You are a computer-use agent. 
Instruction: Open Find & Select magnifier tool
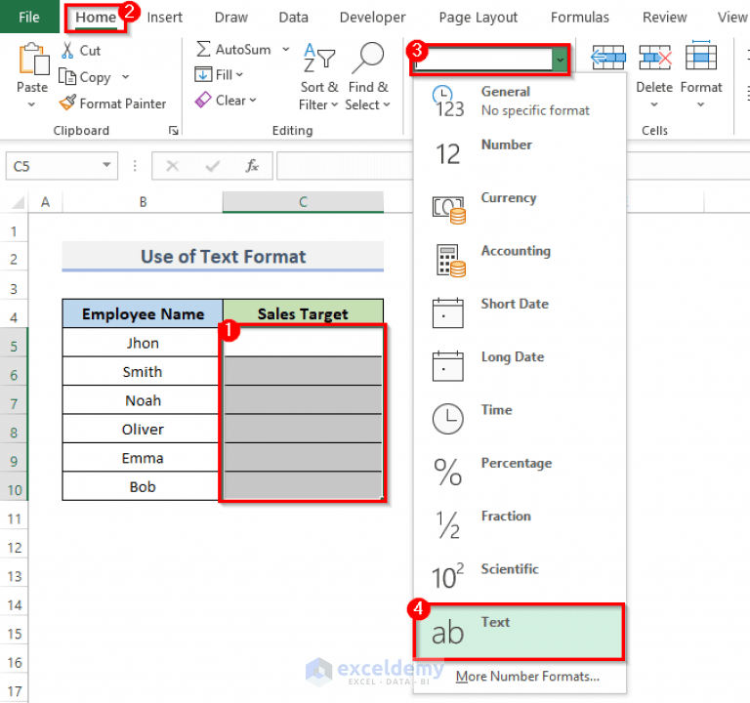[x=368, y=76]
